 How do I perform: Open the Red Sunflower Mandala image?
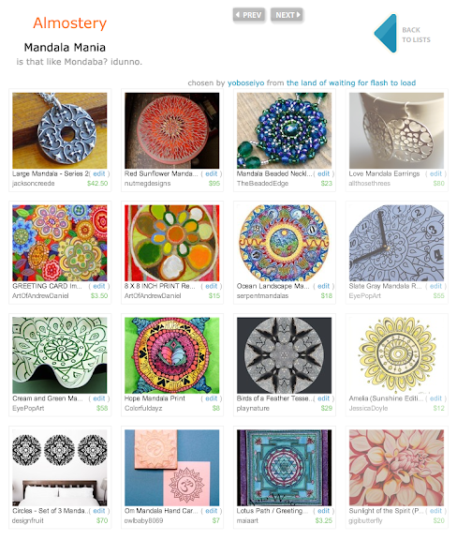171,130
